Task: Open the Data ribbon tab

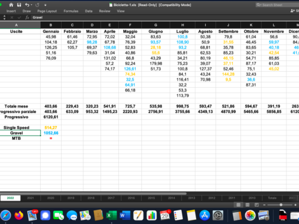Action: click(89, 11)
